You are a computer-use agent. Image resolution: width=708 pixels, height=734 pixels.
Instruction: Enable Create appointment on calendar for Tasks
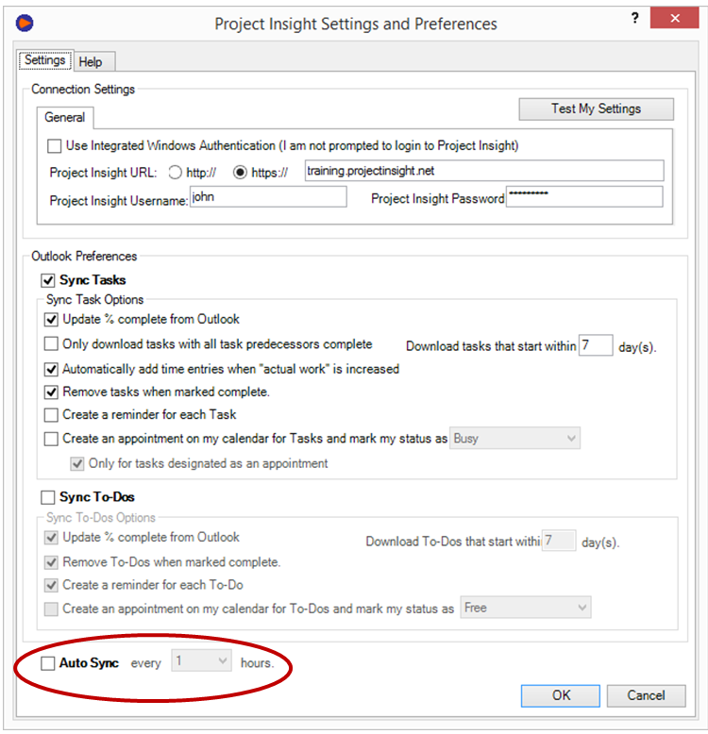click(51, 439)
